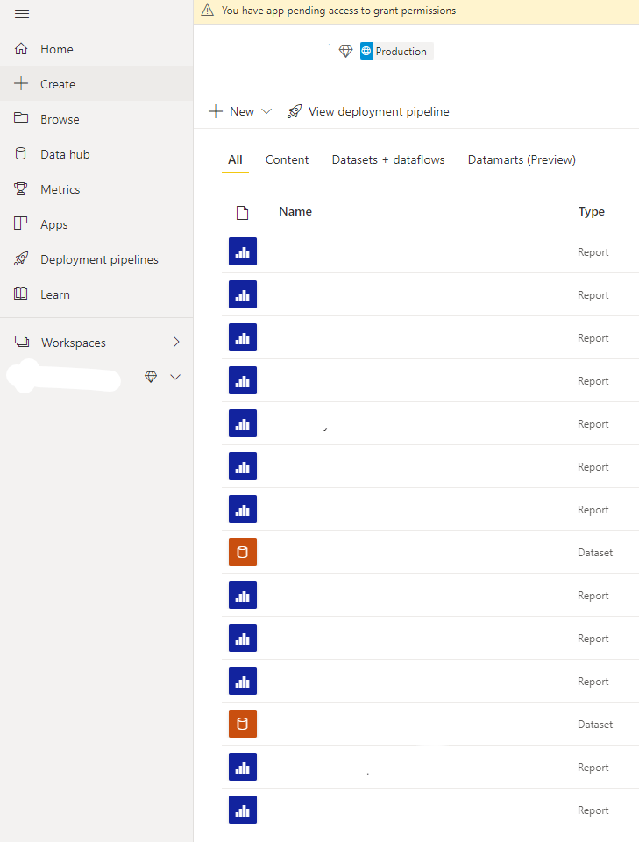
Task: Open the Datamarts (Preview) tab
Action: [522, 159]
